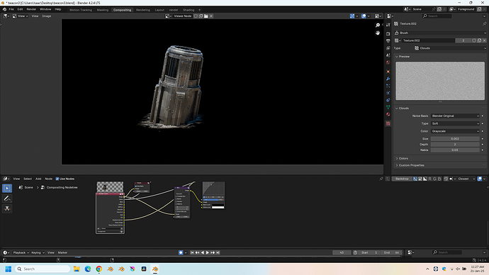Click the Compositing Nodetree breadcrumb
The width and height of the screenshot is (489, 275).
click(x=60, y=187)
